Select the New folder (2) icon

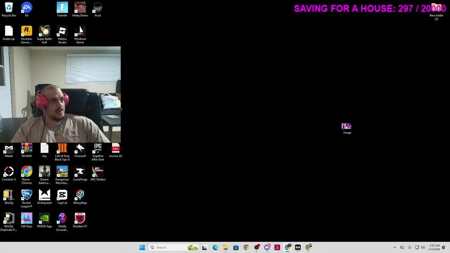click(436, 11)
